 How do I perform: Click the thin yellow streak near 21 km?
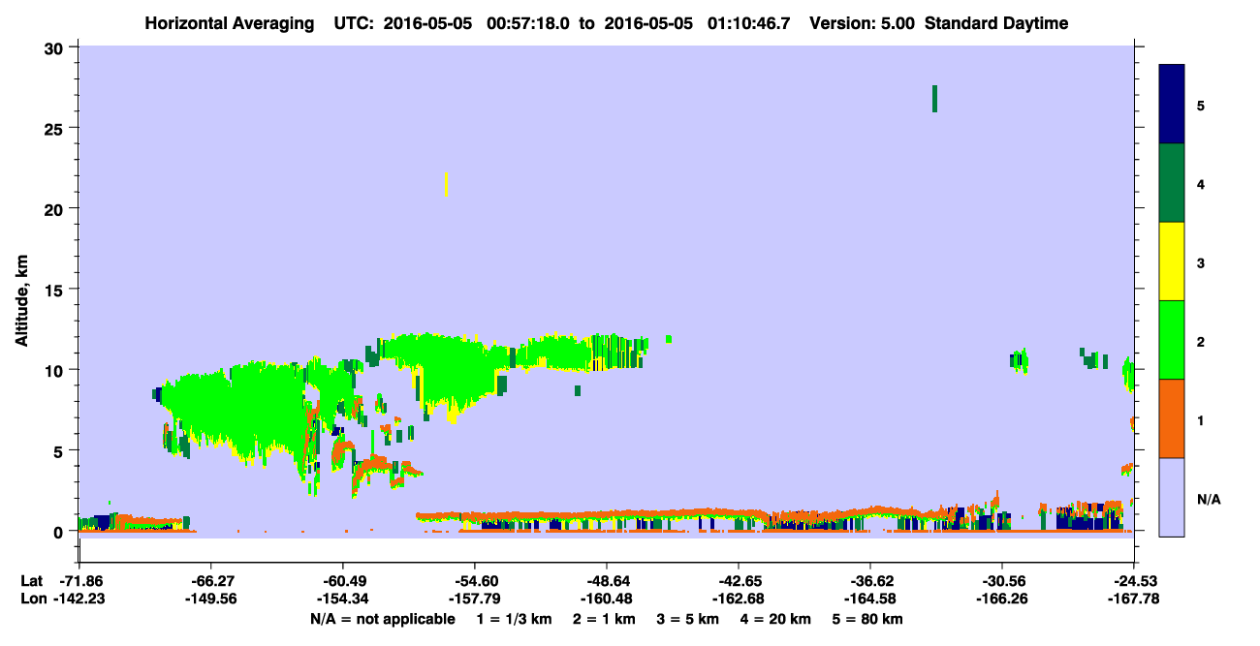(446, 184)
